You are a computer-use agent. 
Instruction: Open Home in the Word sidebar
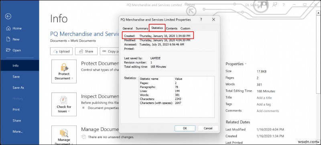(17, 29)
